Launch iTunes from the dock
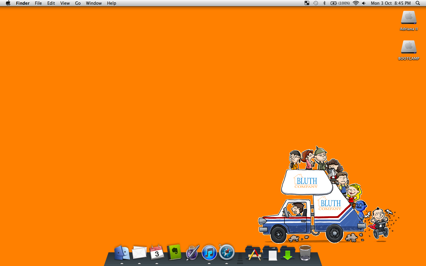Screen dimensions: 426x266 209,253
